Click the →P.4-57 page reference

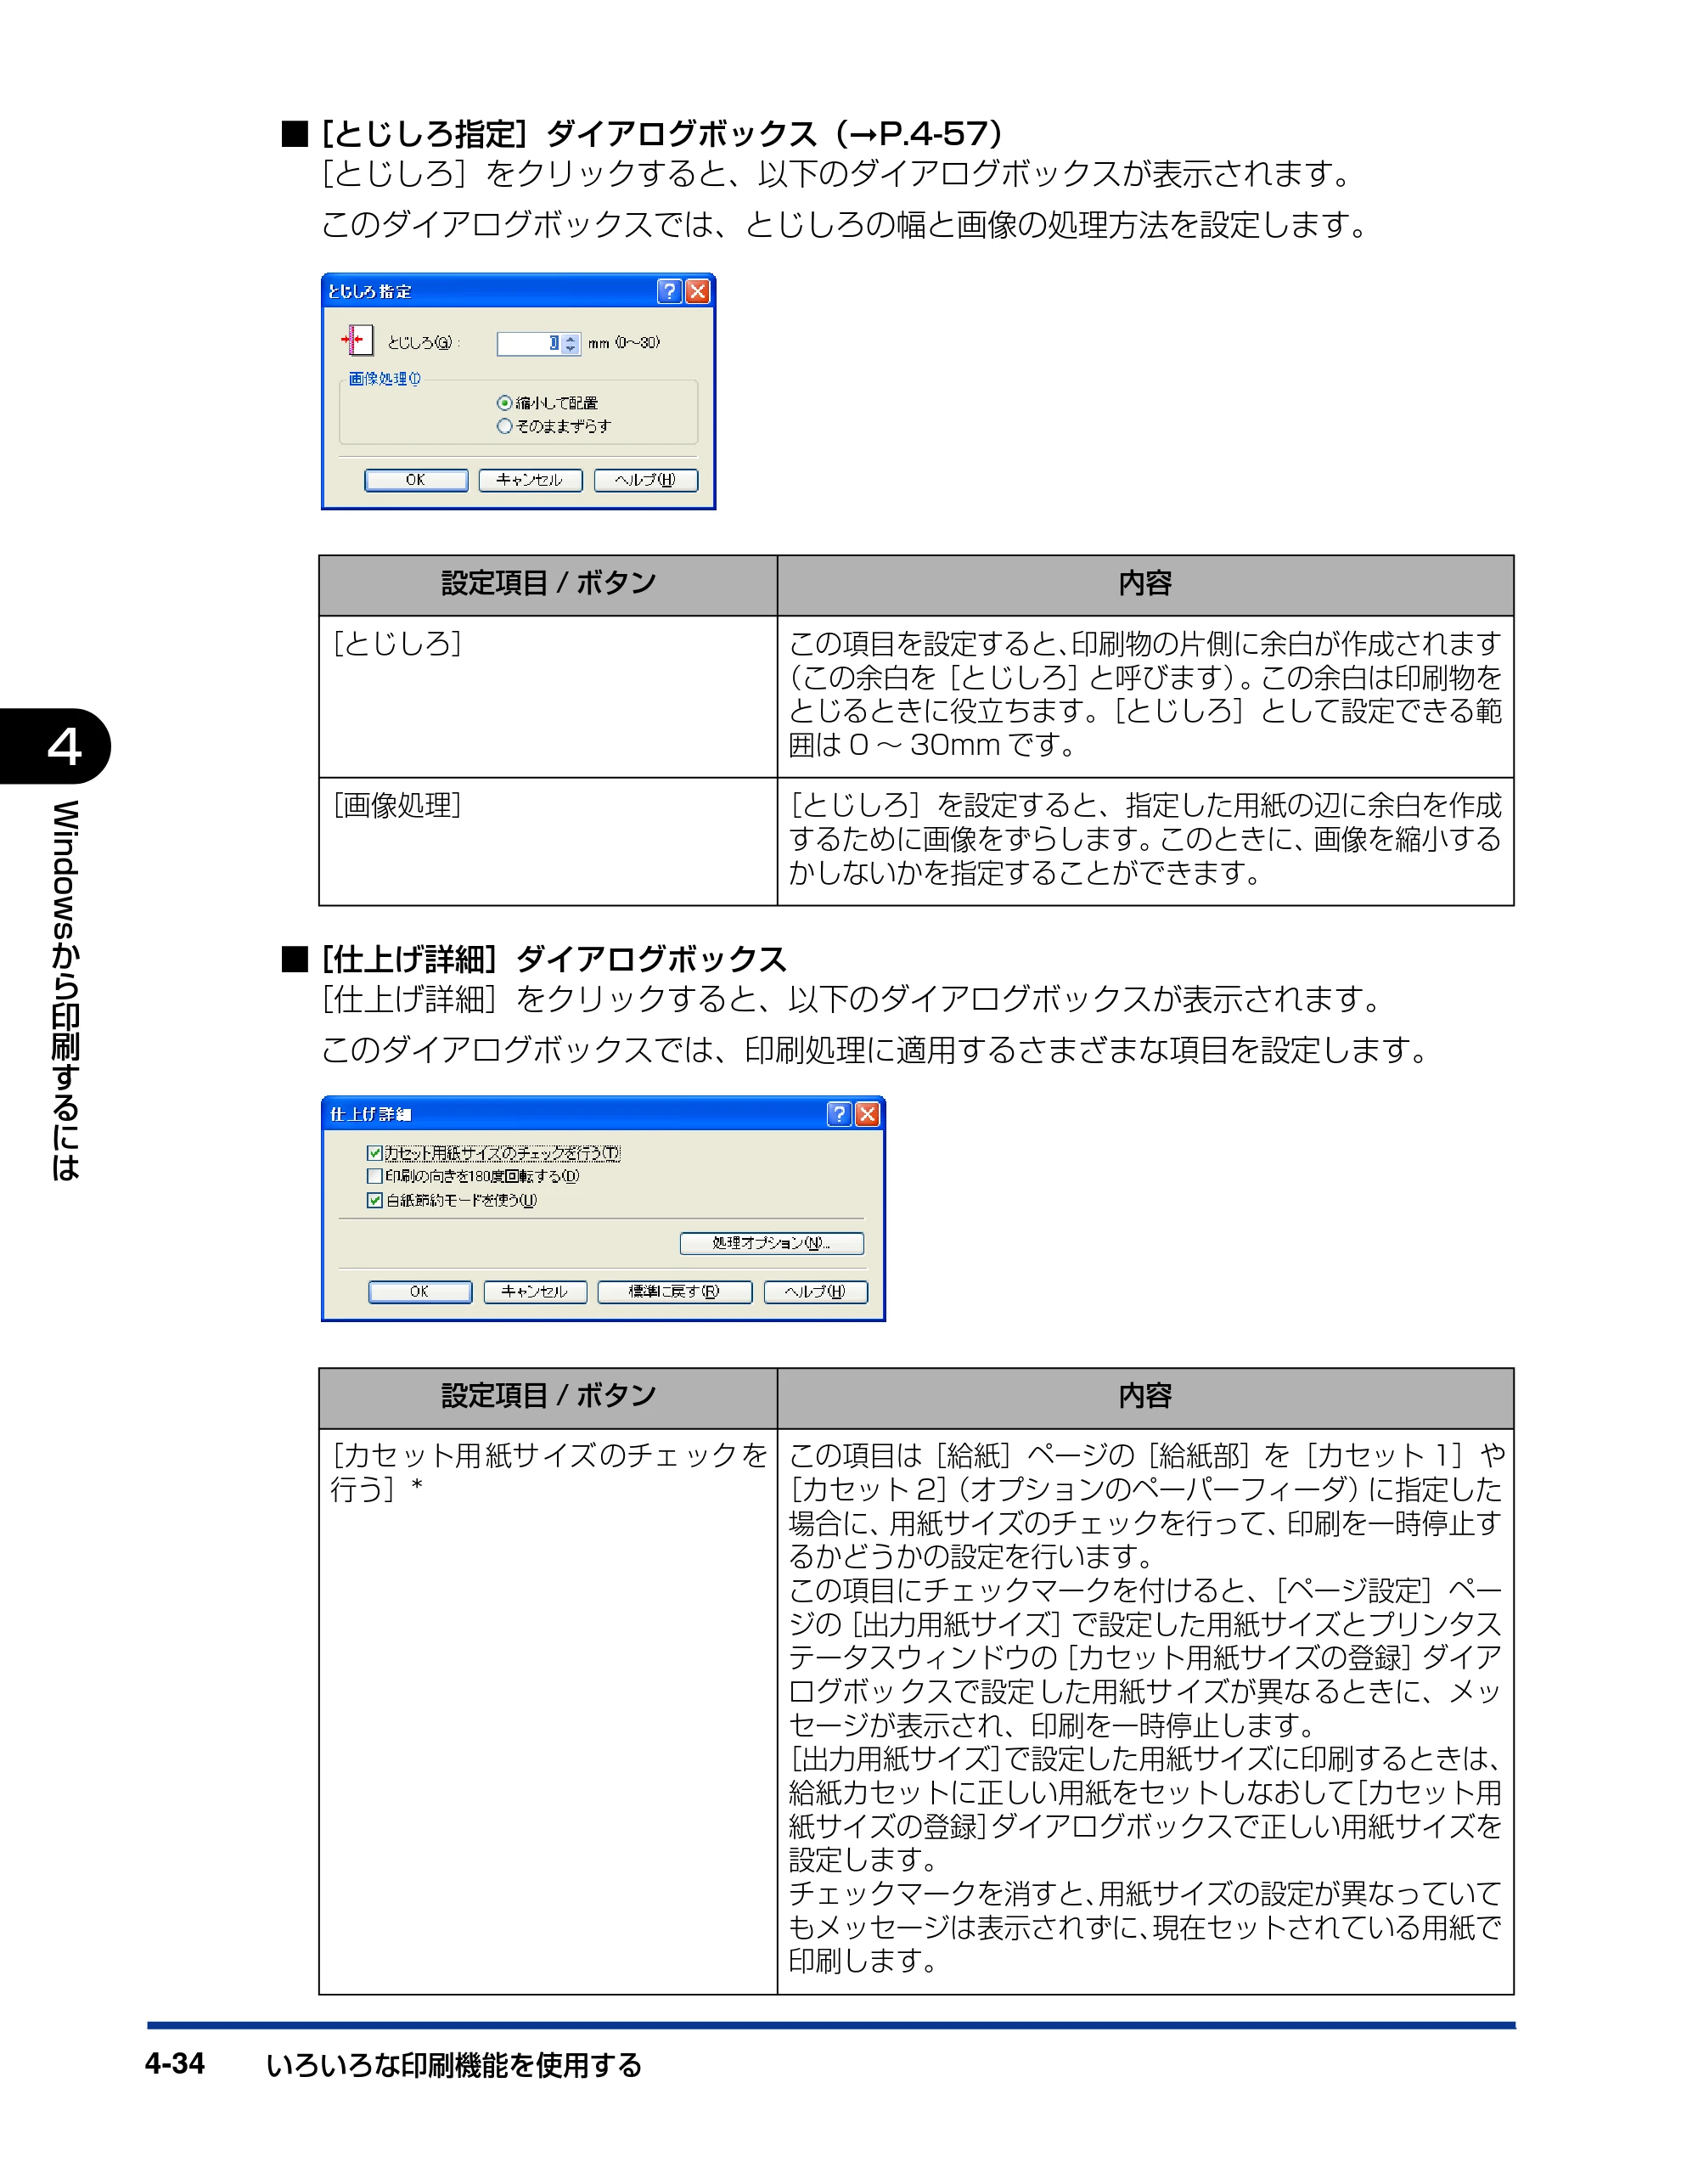coord(918,133)
